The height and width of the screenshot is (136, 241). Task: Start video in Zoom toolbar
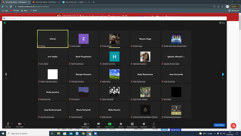(20, 125)
